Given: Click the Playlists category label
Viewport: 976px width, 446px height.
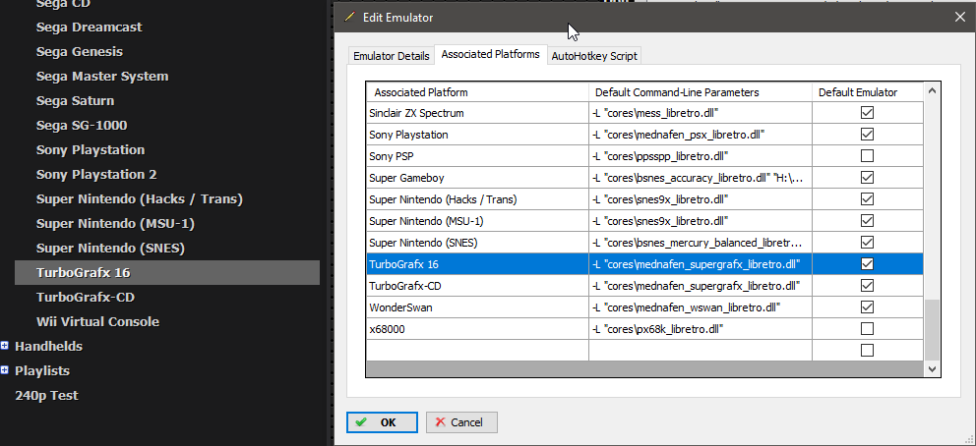Looking at the screenshot, I should (x=42, y=370).
